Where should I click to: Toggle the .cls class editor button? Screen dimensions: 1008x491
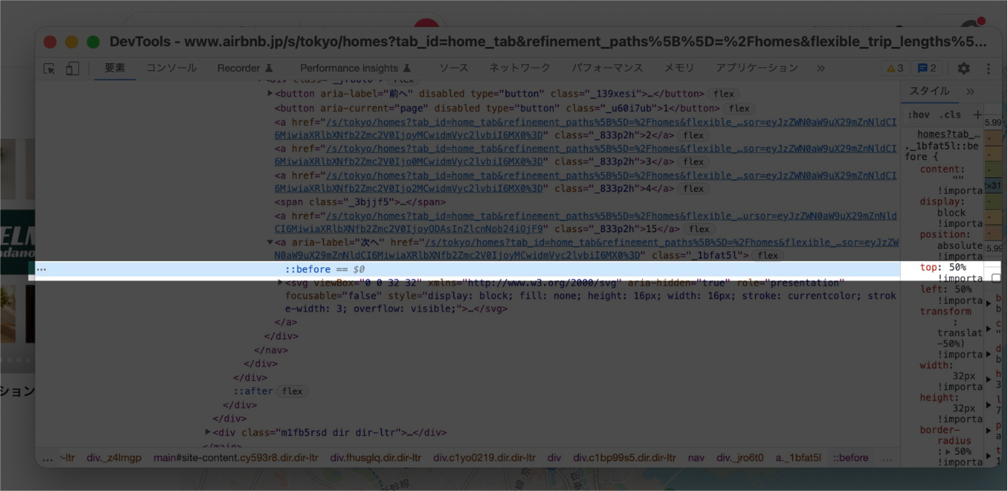[x=950, y=115]
